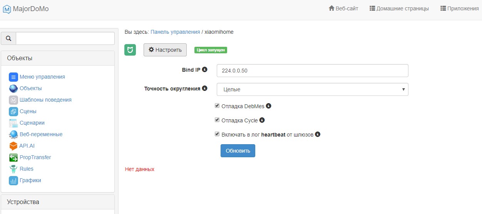Viewport: 482px width, 214px height.
Task: Collapse the Объекты panel header
Action: coord(58,58)
